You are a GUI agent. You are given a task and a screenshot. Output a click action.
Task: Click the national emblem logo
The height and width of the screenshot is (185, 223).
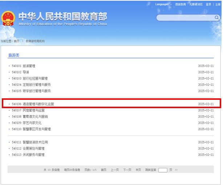8,18
